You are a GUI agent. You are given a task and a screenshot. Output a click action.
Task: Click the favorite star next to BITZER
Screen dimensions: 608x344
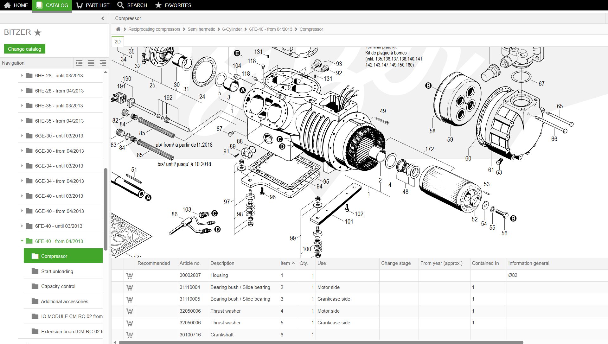tap(38, 32)
